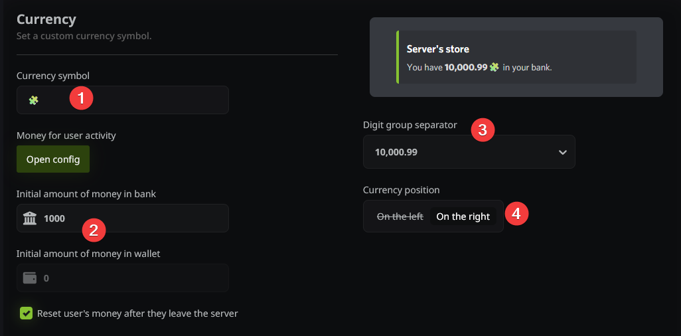This screenshot has height=336, width=681.
Task: Select "On the right" currency position
Action: tap(463, 216)
